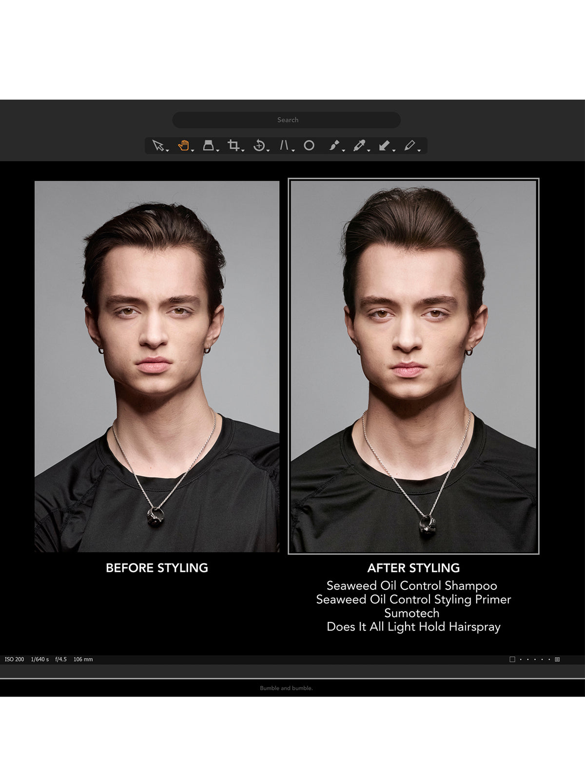This screenshot has height=780, width=585.
Task: Click Seaweed Oil Control Shampoo text
Action: [x=412, y=585]
